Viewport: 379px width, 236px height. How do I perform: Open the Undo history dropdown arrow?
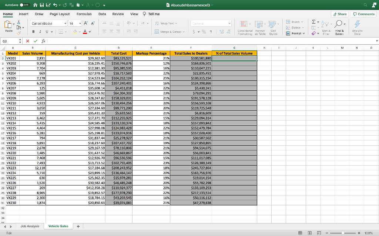[60, 5]
